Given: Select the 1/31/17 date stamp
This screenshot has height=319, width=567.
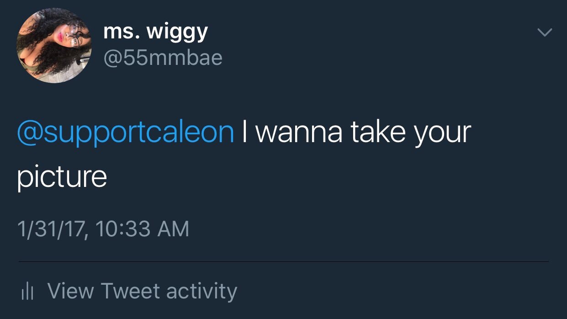Looking at the screenshot, I should [51, 229].
